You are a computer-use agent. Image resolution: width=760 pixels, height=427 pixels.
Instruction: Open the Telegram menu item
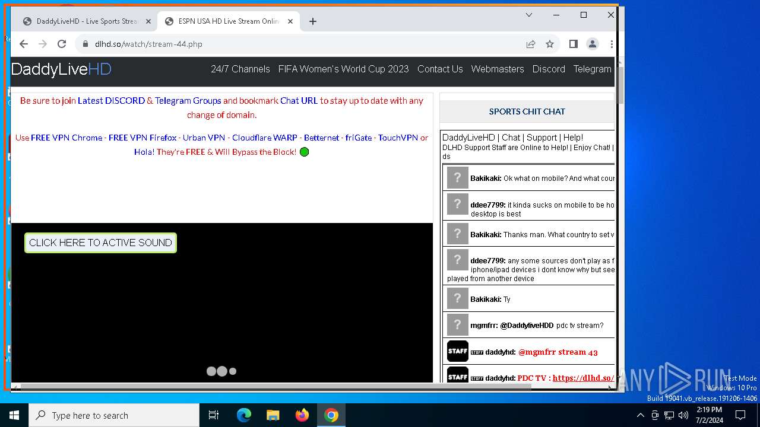[592, 69]
